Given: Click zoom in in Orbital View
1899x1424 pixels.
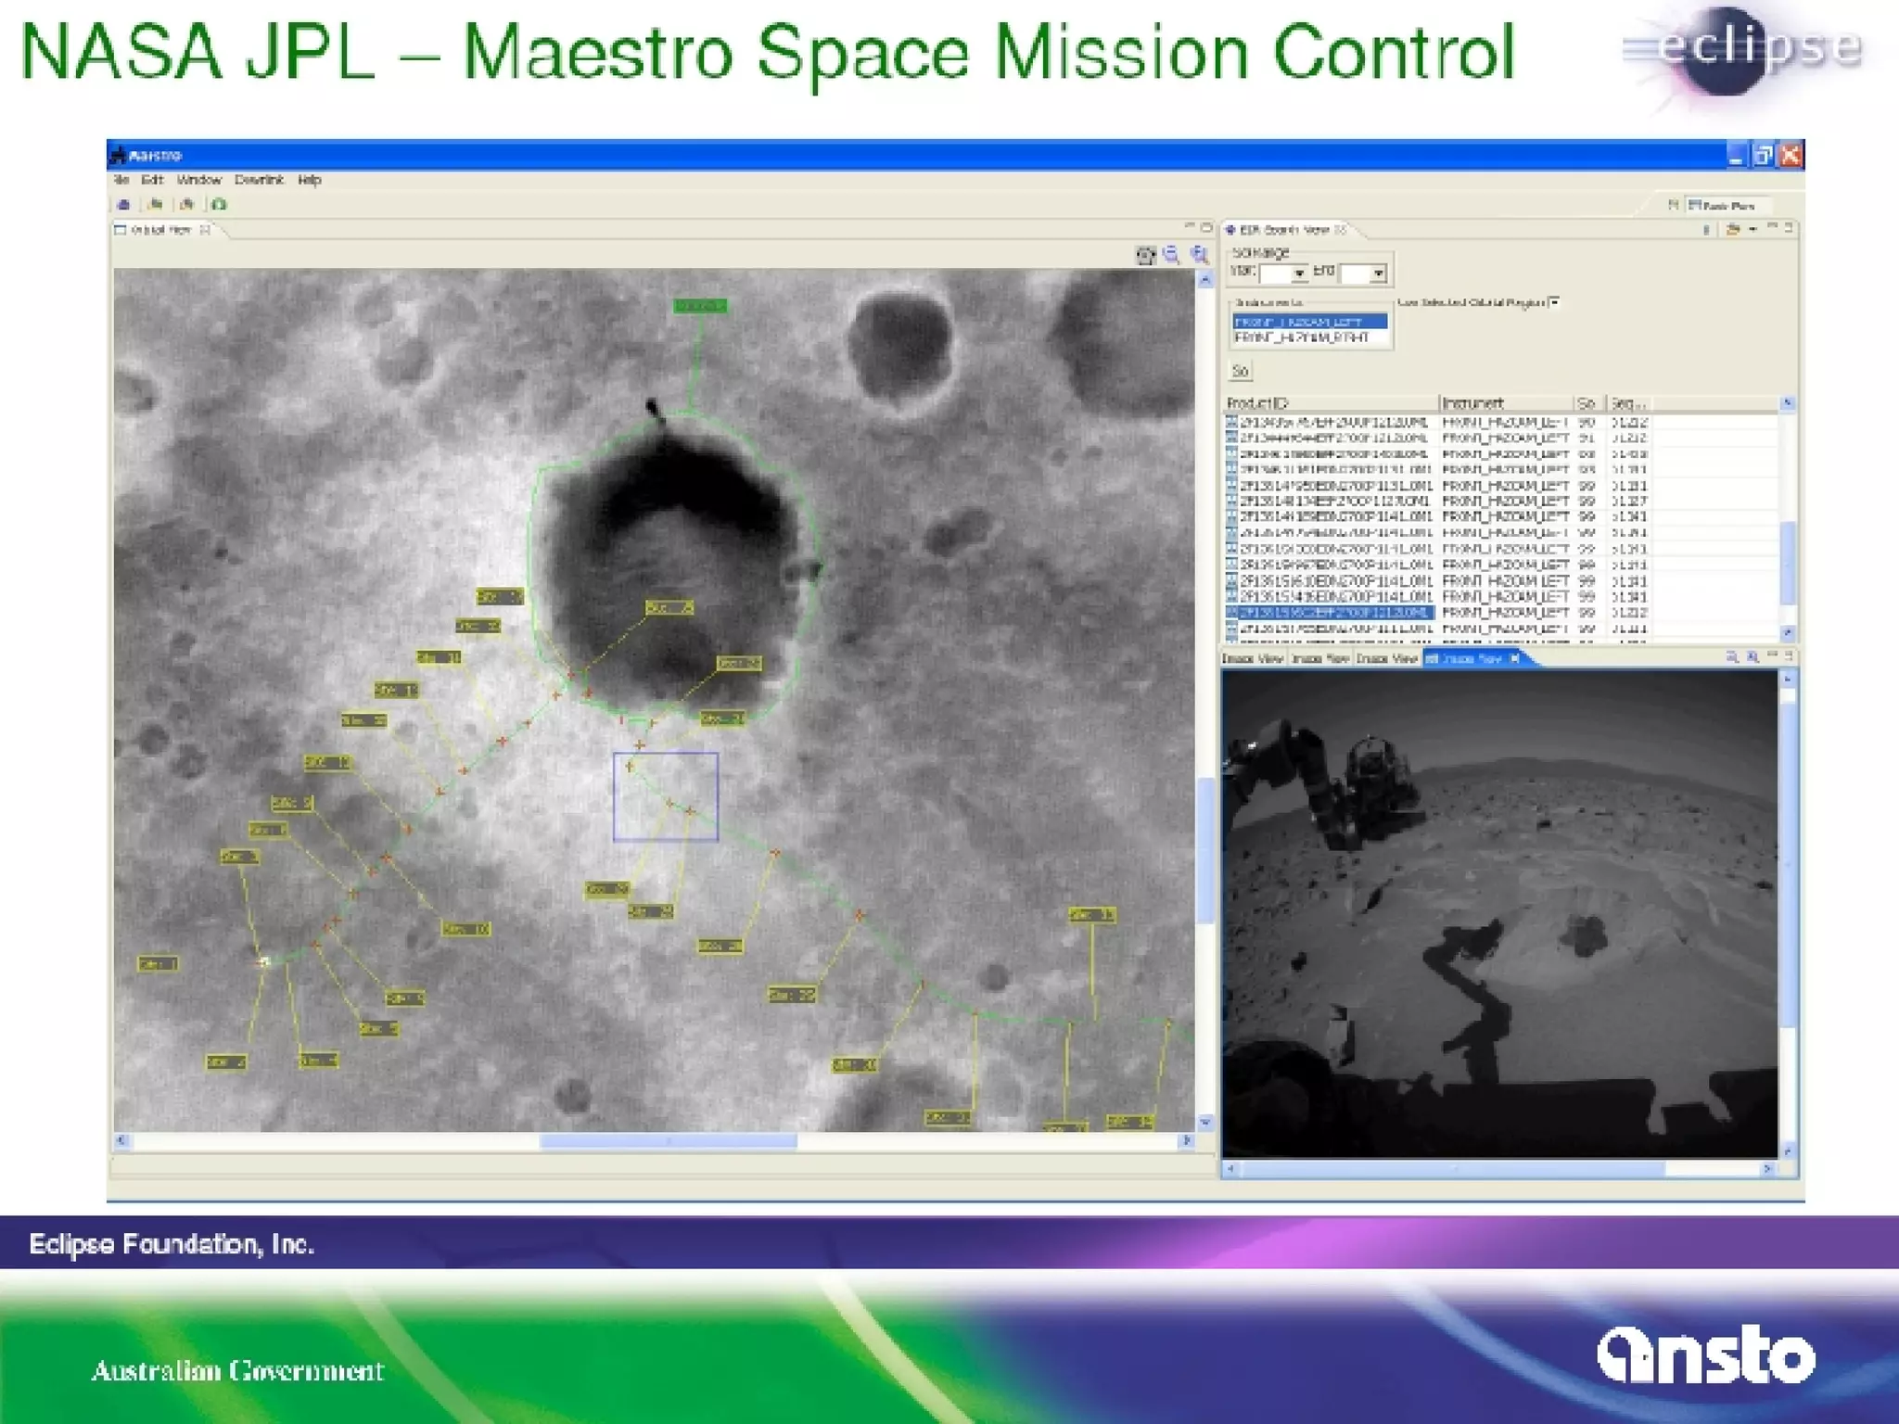Looking at the screenshot, I should click(x=1200, y=255).
